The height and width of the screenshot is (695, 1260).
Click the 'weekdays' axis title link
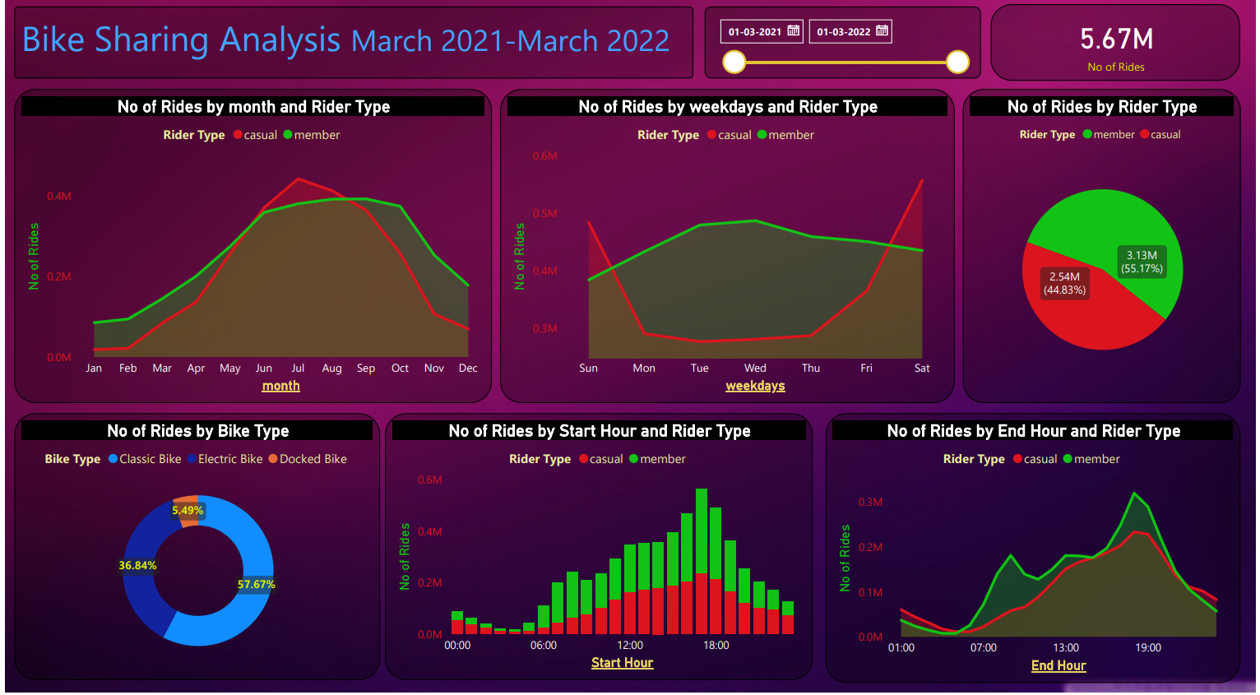(x=755, y=386)
